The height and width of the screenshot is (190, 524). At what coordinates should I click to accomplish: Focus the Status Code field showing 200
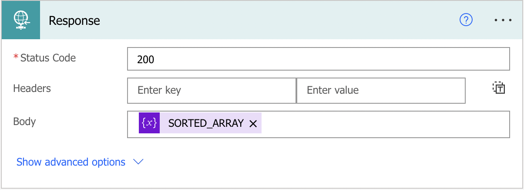pyautogui.click(x=318, y=59)
